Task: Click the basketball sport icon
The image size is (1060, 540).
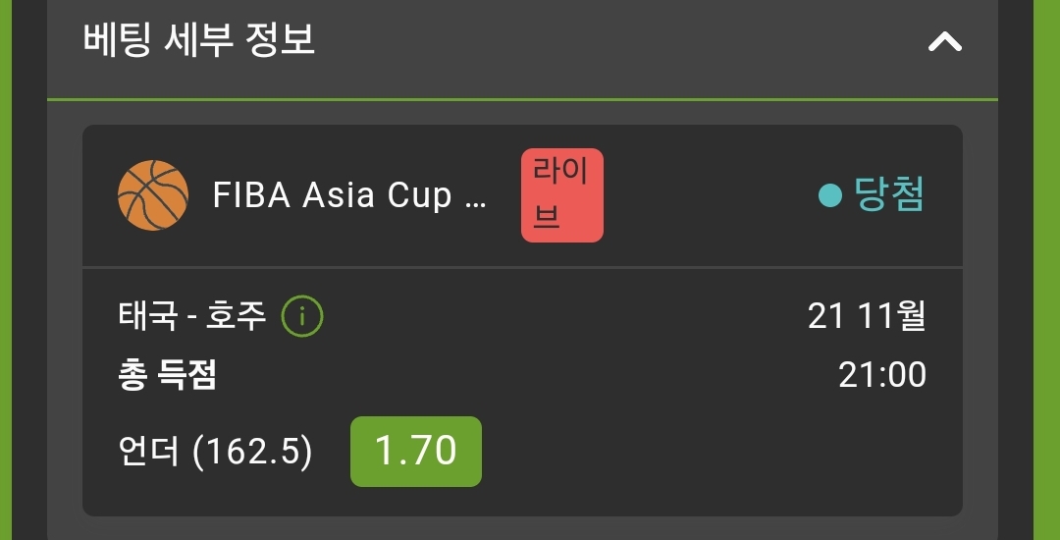Action: tap(153, 195)
